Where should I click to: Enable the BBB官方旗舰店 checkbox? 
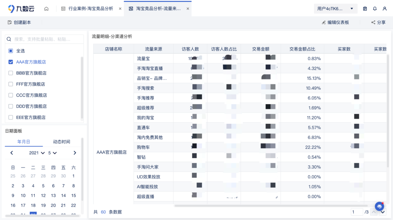10,73
